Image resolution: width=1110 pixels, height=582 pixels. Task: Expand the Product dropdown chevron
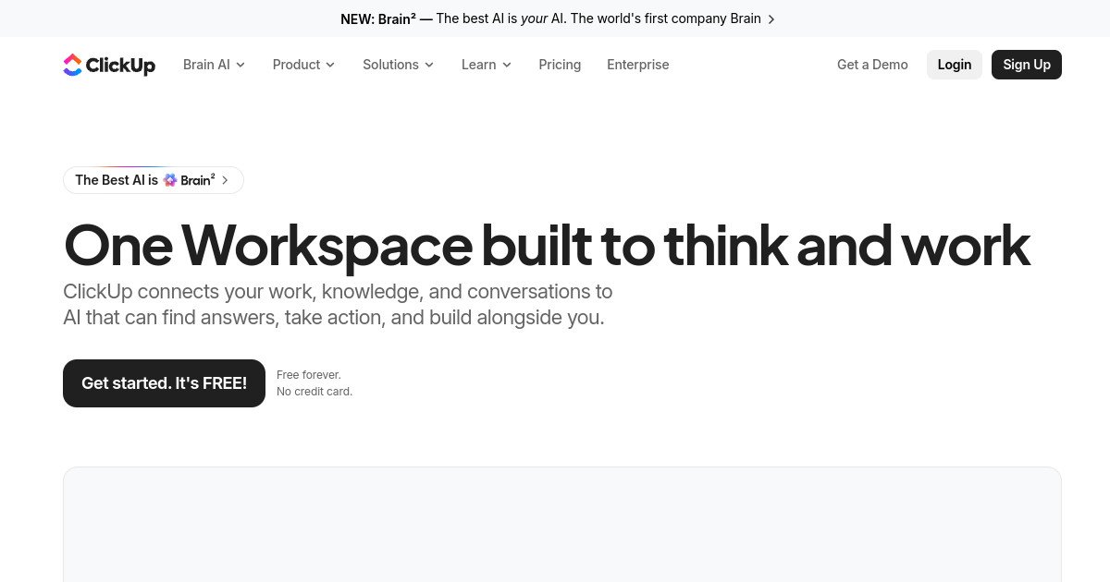330,65
